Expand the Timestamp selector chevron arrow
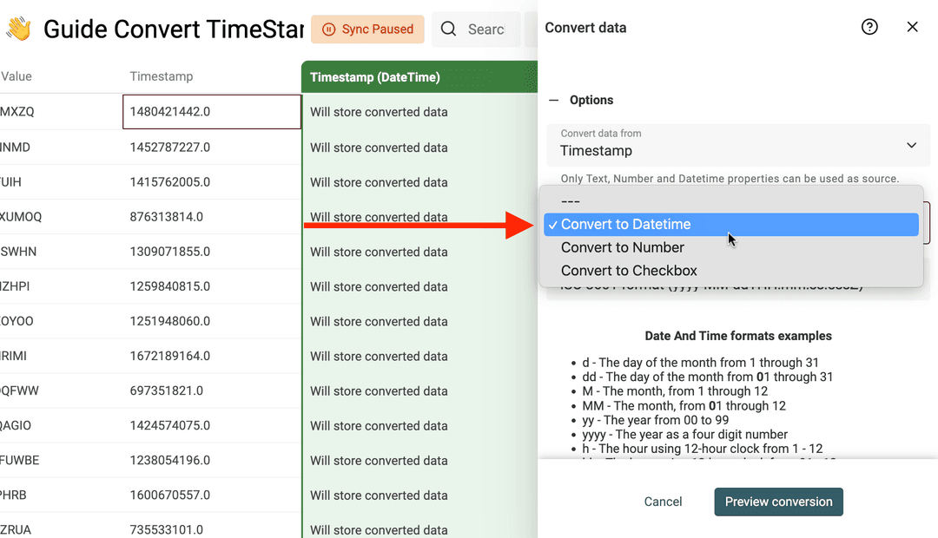Screen dimensions: 938x538 [911, 145]
